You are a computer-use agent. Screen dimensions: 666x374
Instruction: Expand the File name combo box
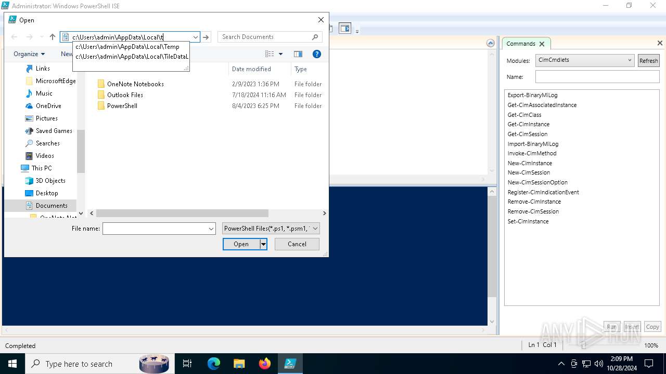point(211,229)
